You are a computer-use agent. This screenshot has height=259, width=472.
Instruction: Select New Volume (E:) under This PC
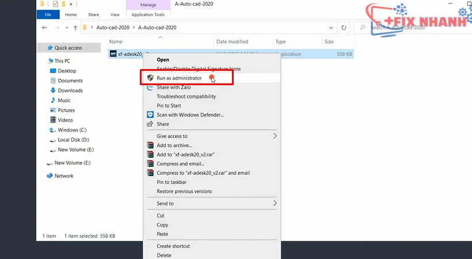point(75,150)
